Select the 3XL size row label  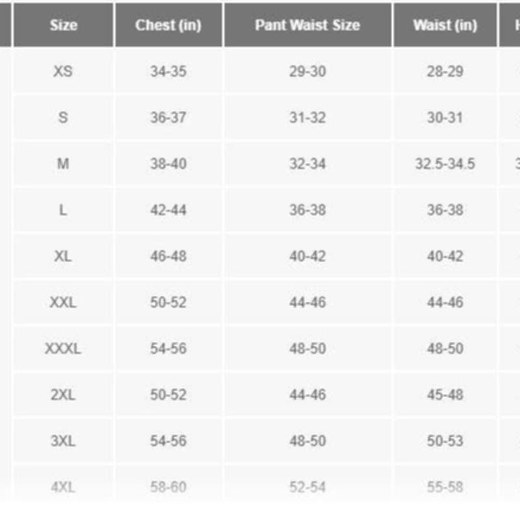click(63, 441)
